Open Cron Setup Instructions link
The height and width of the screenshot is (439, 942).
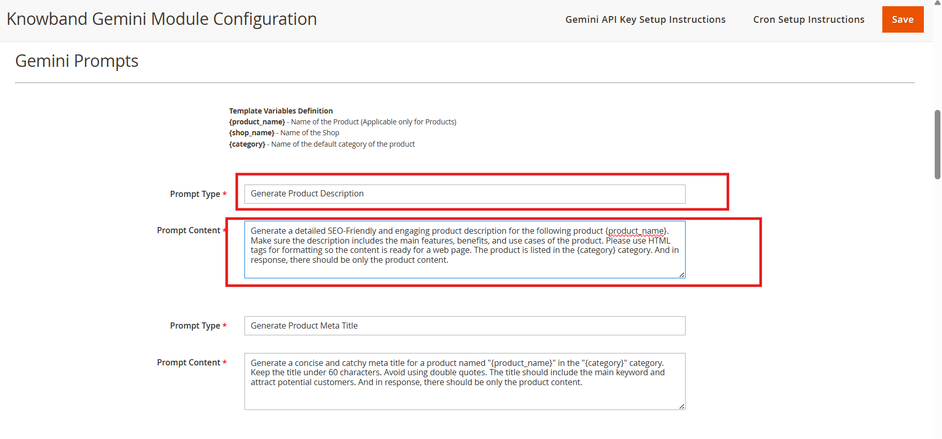[x=809, y=19]
